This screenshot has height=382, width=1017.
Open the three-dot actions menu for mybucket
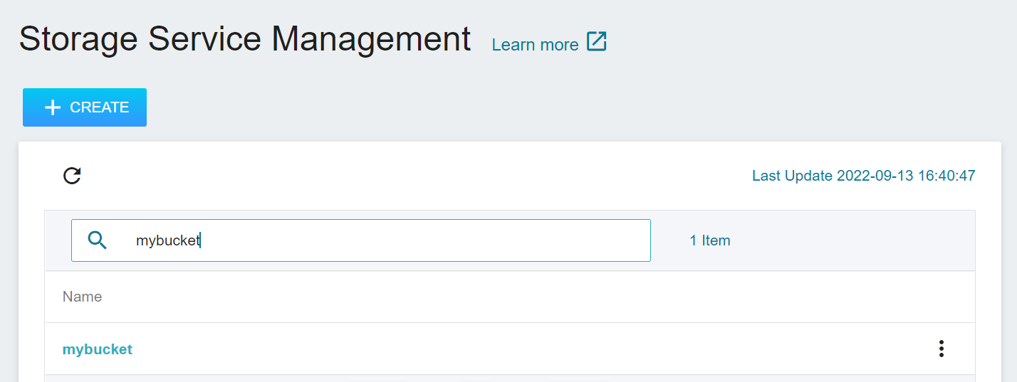(941, 349)
